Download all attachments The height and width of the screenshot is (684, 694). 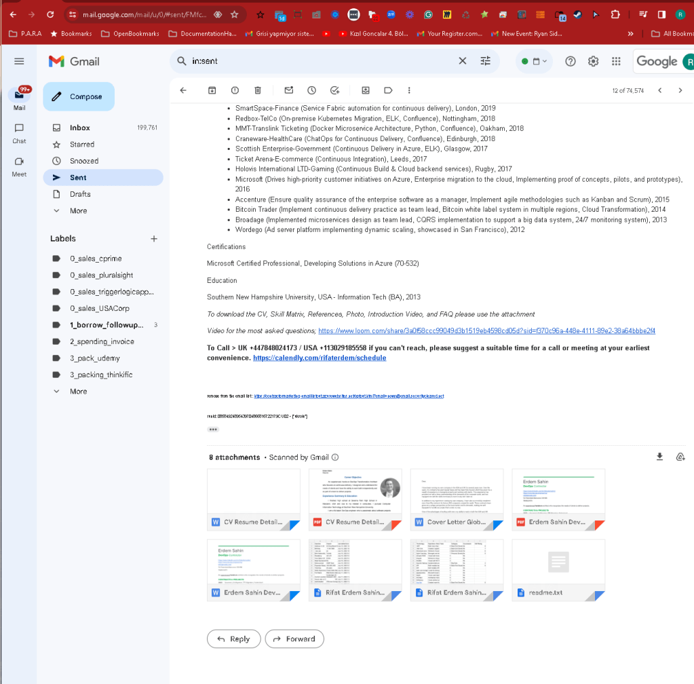pos(659,457)
